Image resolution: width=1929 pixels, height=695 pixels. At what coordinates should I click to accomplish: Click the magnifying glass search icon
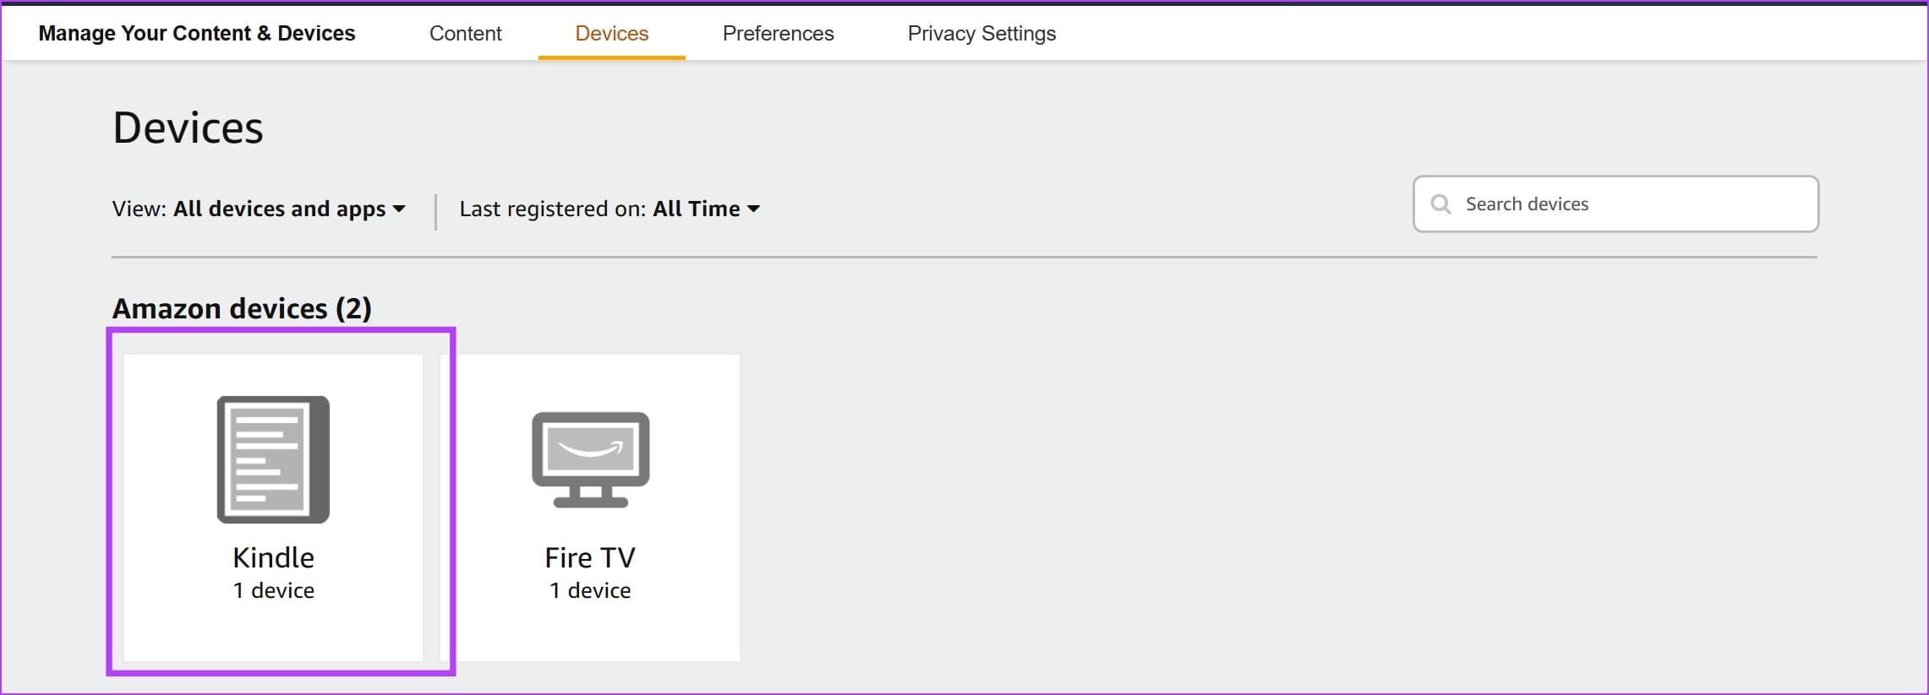(x=1440, y=204)
